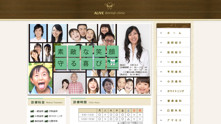Choose 口腔外科 in the sidebar menu
The image size is (221, 124).
coord(174,110)
